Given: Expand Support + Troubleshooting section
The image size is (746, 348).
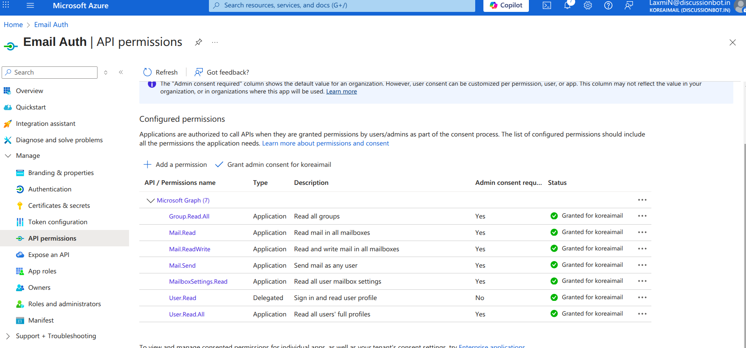Looking at the screenshot, I should (x=8, y=336).
